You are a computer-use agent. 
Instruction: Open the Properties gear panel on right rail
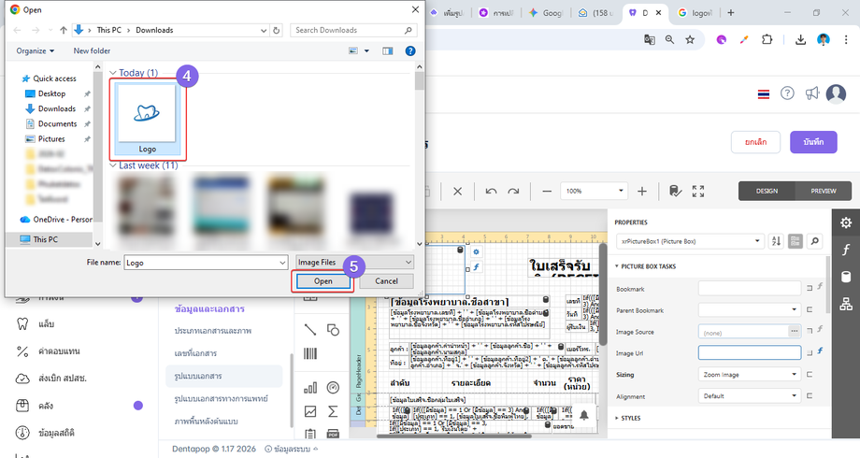(846, 222)
